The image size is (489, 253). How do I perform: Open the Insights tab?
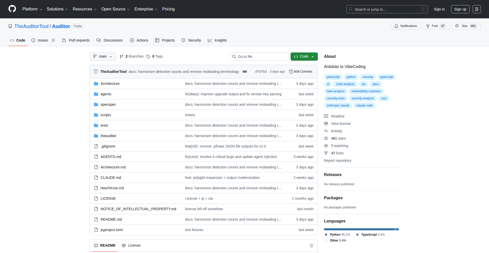[217, 40]
